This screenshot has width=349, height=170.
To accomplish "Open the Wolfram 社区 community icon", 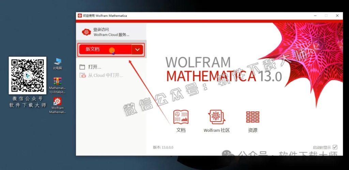I will [216, 117].
